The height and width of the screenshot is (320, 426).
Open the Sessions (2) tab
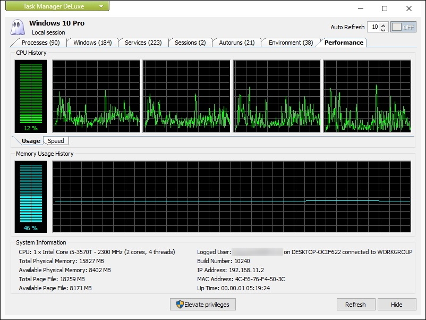point(190,43)
